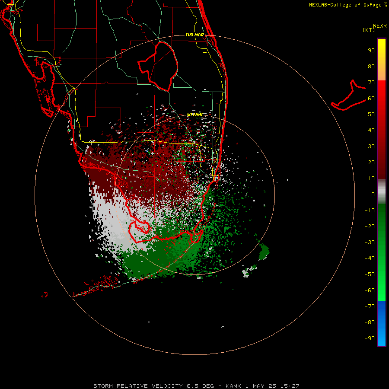Click the -50 knot scale value

click(x=370, y=274)
